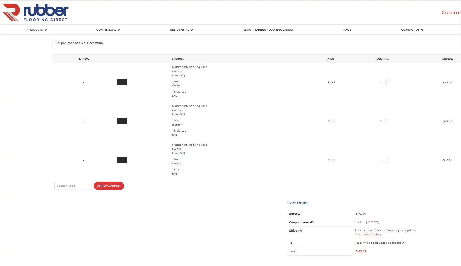Open the Corner tile product thumbnail
The width and height of the screenshot is (461, 266).
pos(122,82)
